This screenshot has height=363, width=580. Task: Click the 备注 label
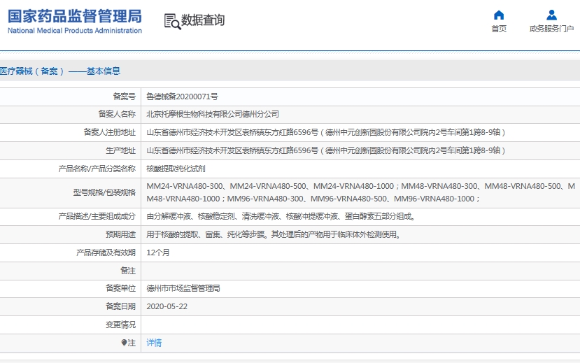[128, 271]
